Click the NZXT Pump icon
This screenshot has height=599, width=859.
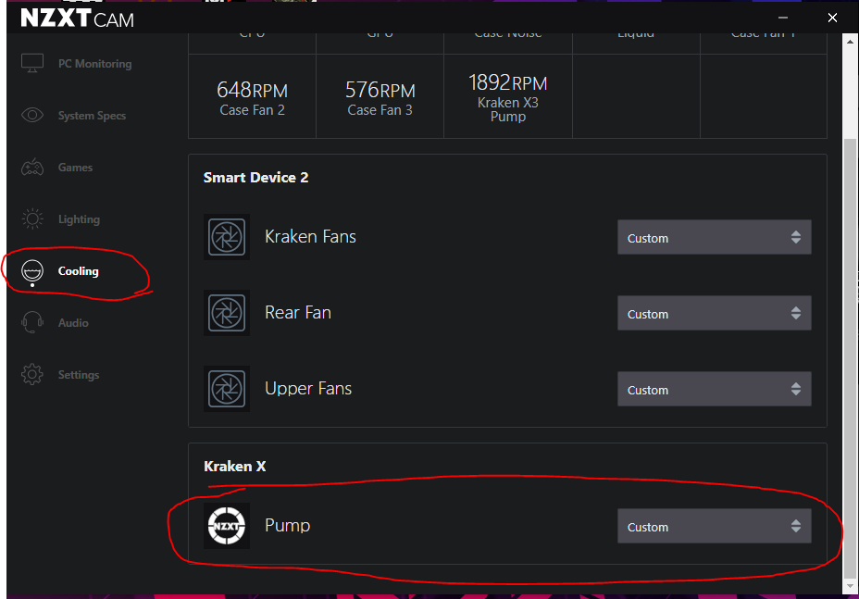tap(227, 526)
